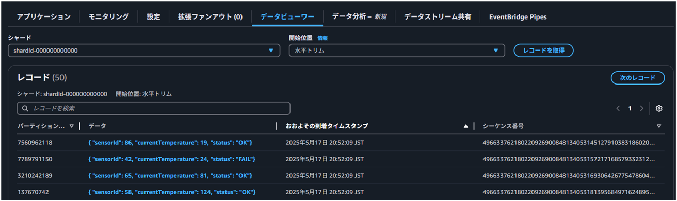Open data record for sensorId 42
Viewport: 677px width, 201px height.
pos(172,159)
